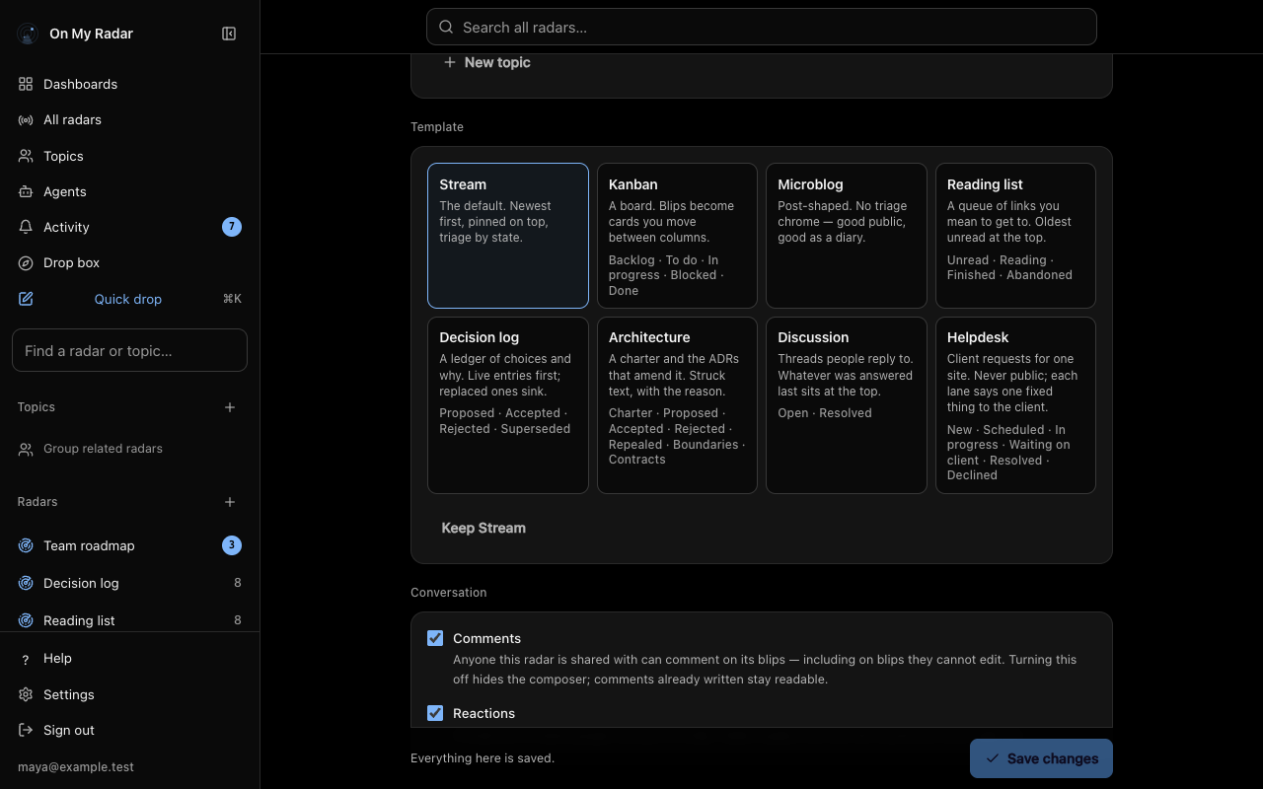Click the Conversation section label
The width and height of the screenshot is (1263, 789).
tap(449, 593)
